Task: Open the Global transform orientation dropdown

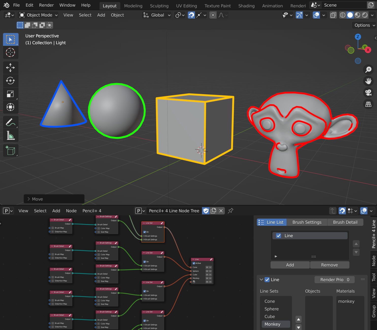Action: [157, 15]
